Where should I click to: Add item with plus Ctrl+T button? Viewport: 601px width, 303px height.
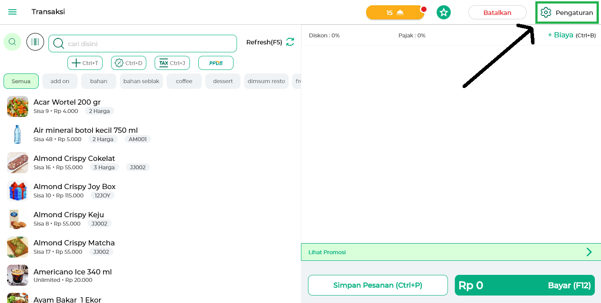click(85, 63)
